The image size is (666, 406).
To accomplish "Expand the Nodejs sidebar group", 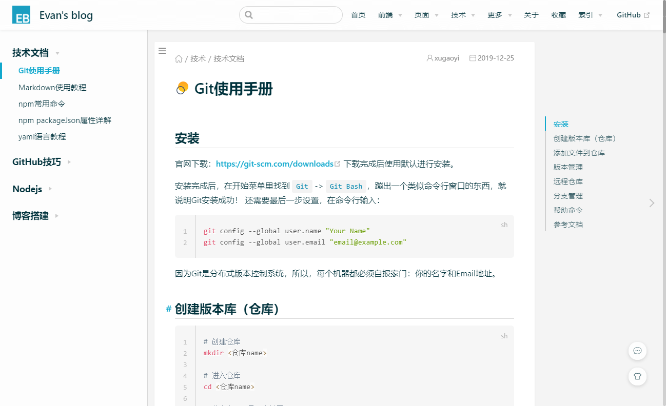I will tap(32, 189).
